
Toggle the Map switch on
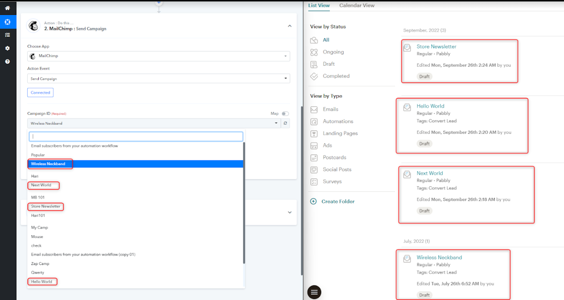click(x=285, y=113)
